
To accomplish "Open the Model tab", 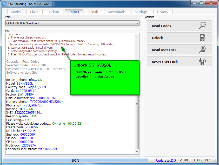I will point(16,12).
